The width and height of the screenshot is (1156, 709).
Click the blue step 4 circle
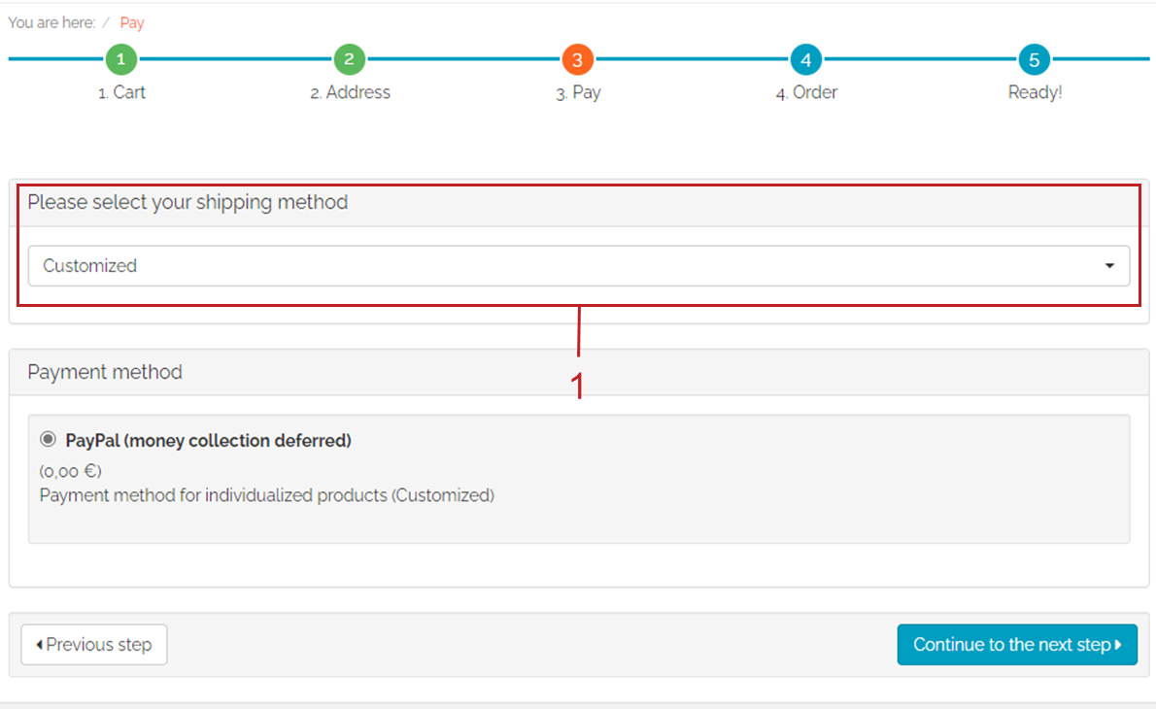805,59
